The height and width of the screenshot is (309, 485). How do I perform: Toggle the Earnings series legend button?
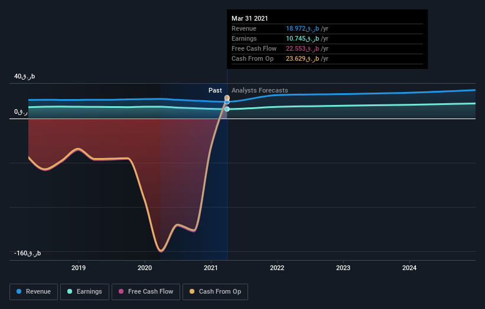84,292
